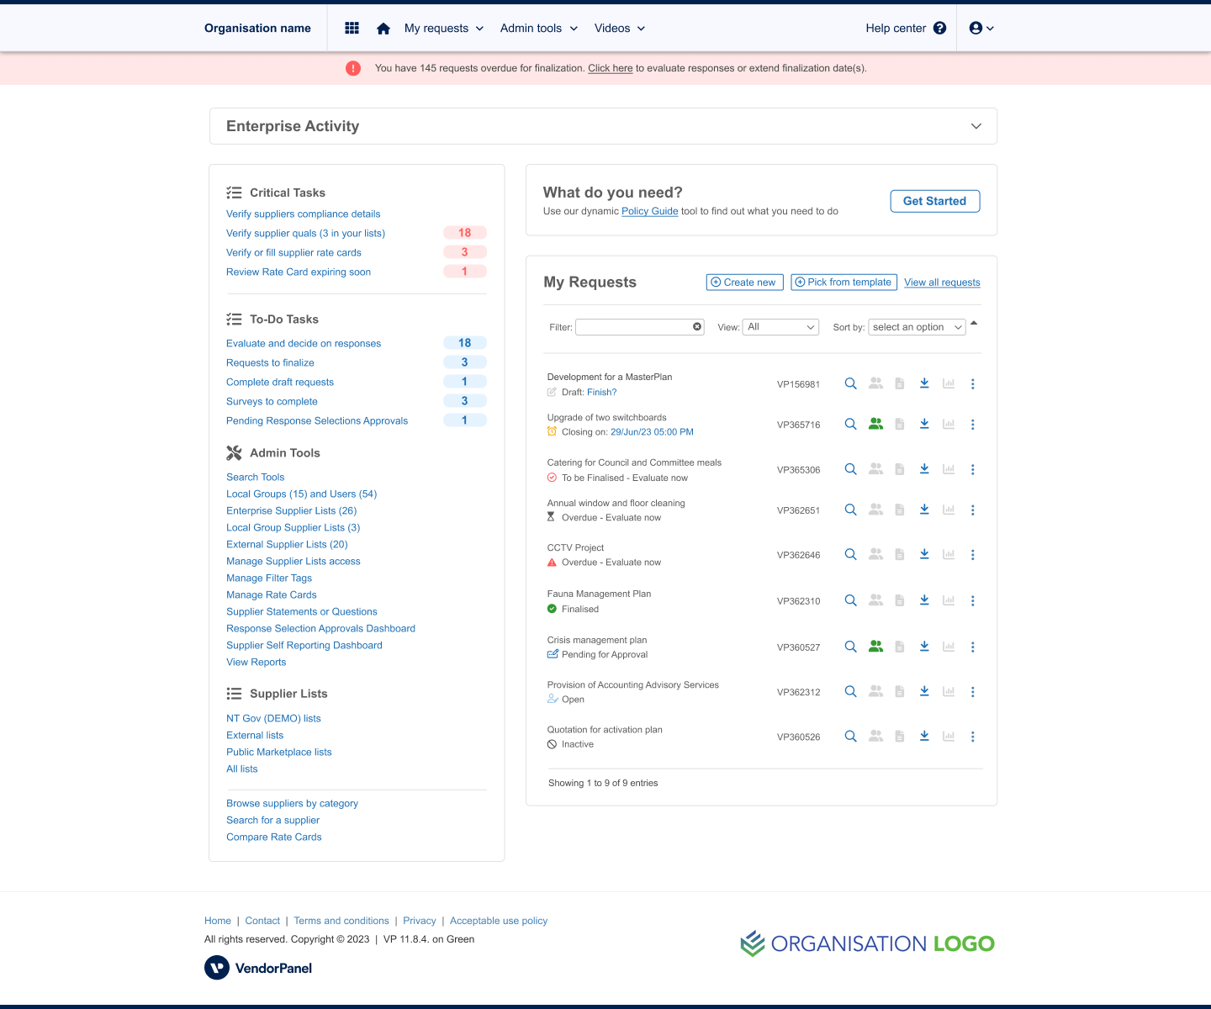This screenshot has width=1211, height=1009.
Task: Click search icon for Development for a MasterPlan
Action: pyautogui.click(x=851, y=383)
